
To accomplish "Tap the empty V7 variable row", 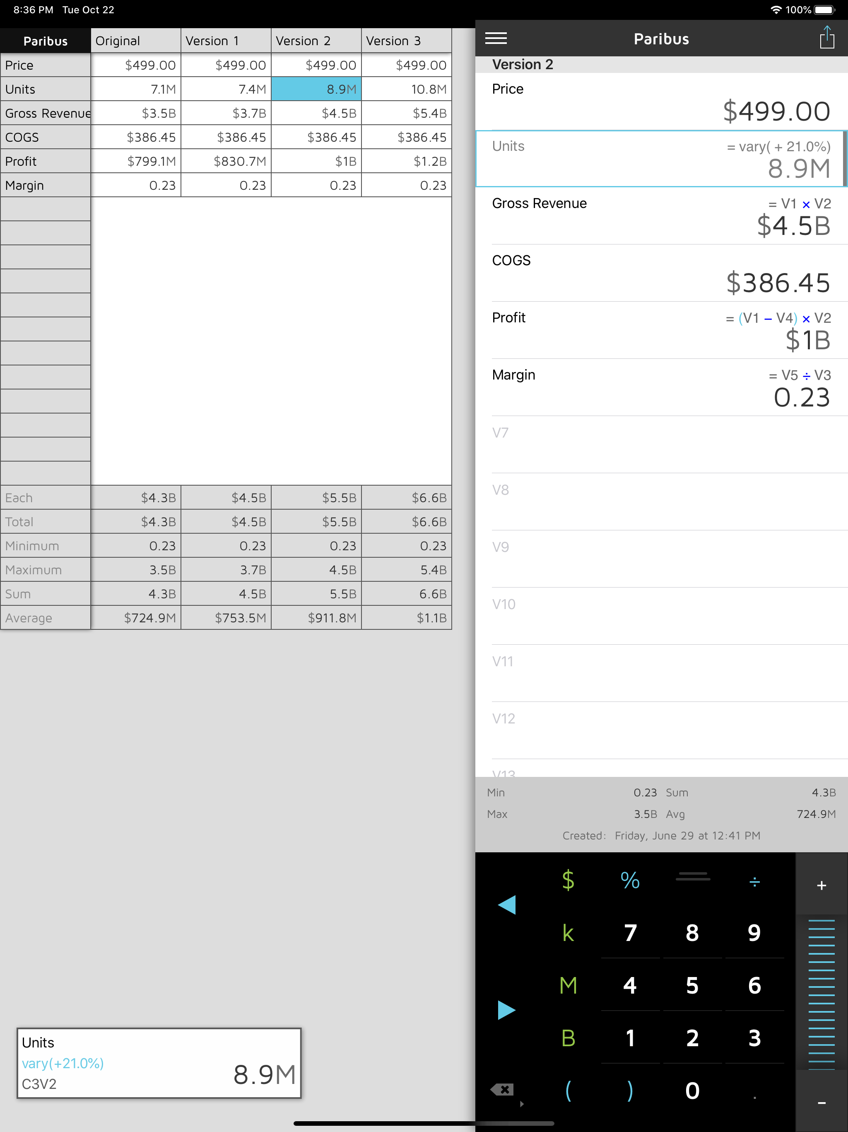I will [661, 444].
